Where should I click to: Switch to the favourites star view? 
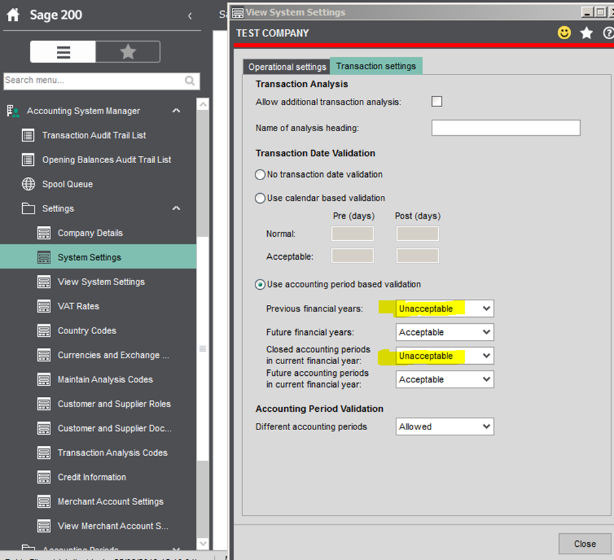coord(127,52)
